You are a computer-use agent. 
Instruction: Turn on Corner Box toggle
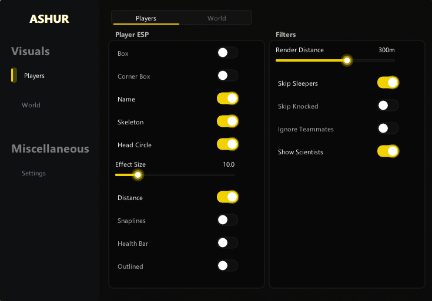227,76
